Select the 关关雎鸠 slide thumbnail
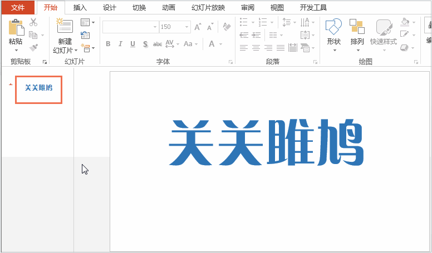 [38, 90]
